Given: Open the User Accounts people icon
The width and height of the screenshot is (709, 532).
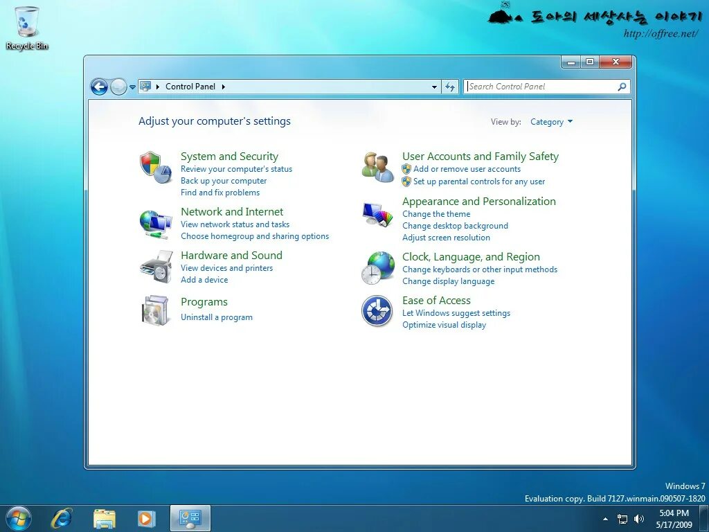Looking at the screenshot, I should coord(377,167).
